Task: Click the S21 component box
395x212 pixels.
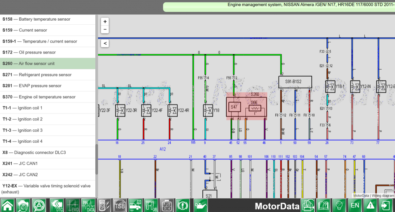Action: pyautogui.click(x=210, y=194)
